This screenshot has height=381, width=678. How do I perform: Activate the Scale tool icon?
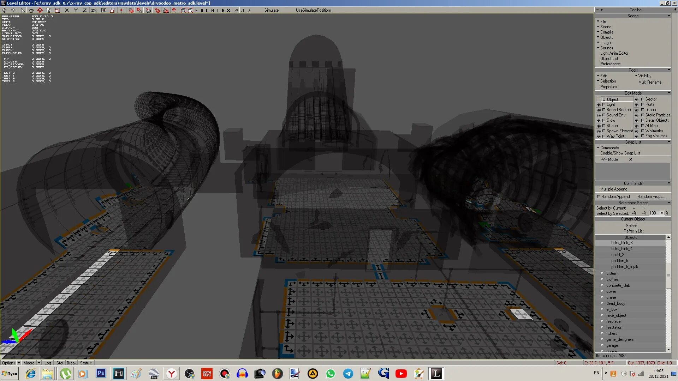point(58,10)
